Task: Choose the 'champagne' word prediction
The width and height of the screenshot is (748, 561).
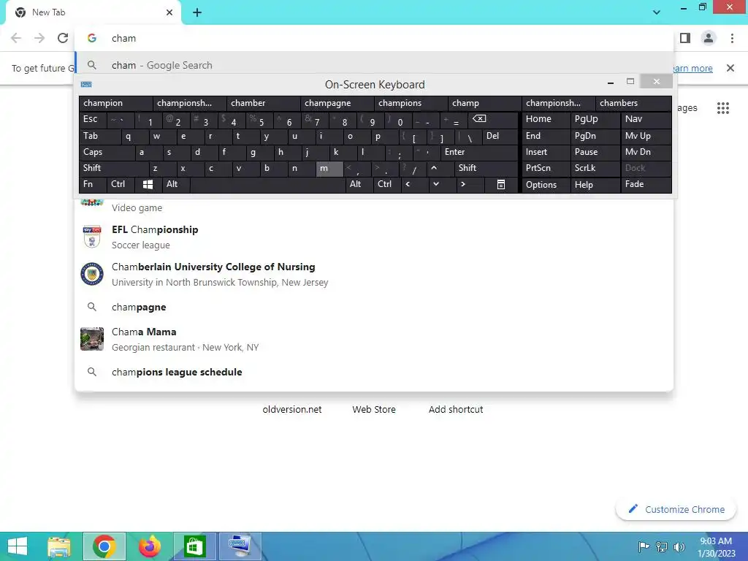Action: [337, 103]
